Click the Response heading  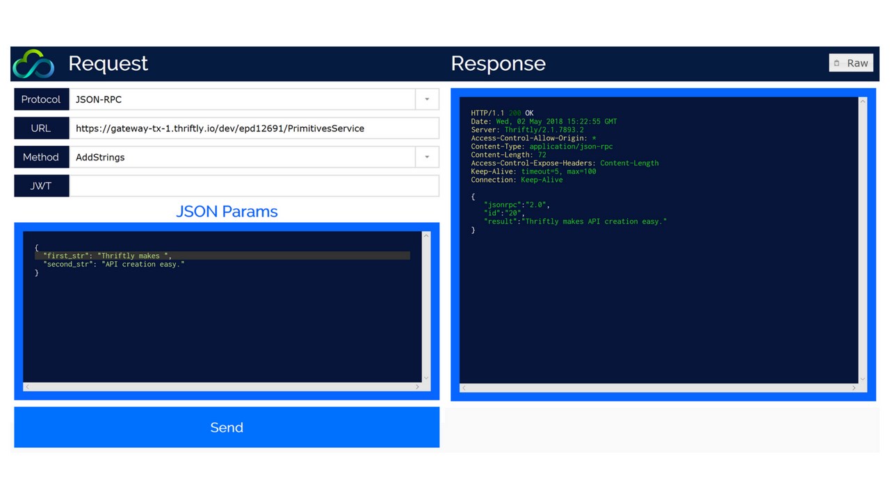(x=498, y=63)
